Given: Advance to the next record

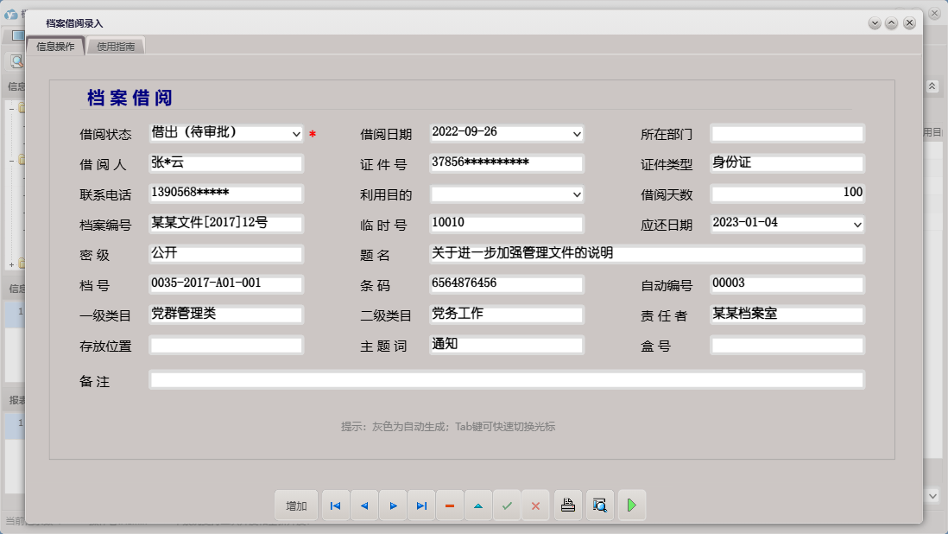Looking at the screenshot, I should tap(393, 505).
